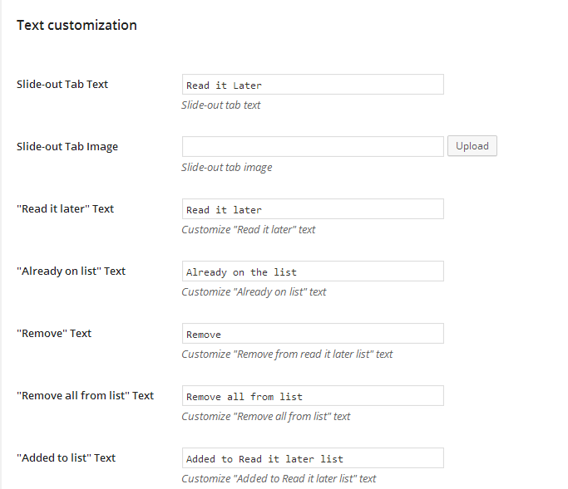Focus the Slide-out Tab Text input field
The image size is (568, 489).
[313, 85]
